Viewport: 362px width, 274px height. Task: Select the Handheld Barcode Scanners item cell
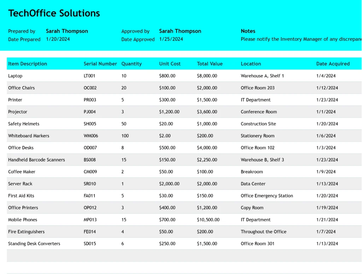coord(36,160)
